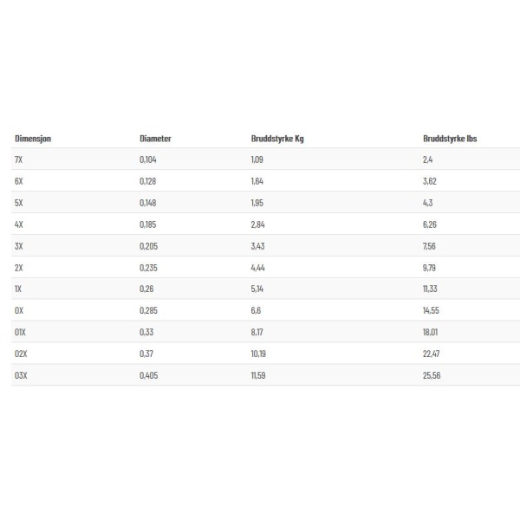The height and width of the screenshot is (520, 520).
Task: Click the 25,56 lbs value
Action: pyautogui.click(x=432, y=375)
